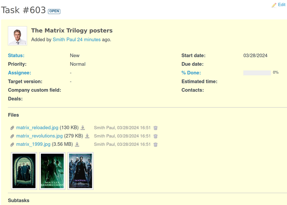Open Smith Paul's user profile link

[64, 39]
